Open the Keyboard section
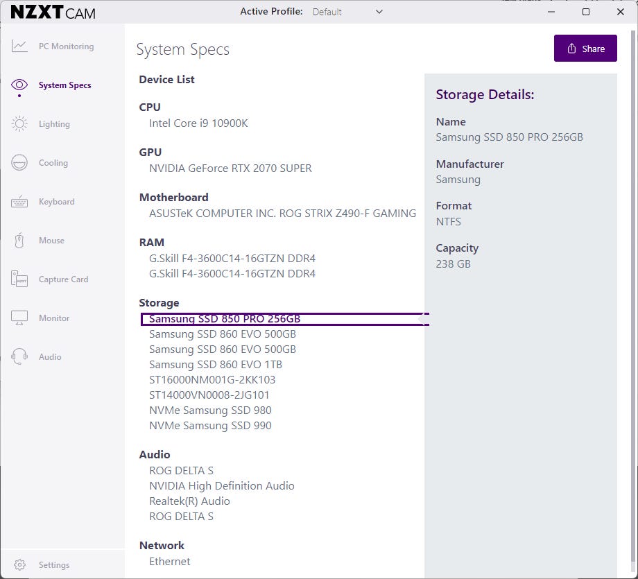This screenshot has height=579, width=638. click(57, 202)
